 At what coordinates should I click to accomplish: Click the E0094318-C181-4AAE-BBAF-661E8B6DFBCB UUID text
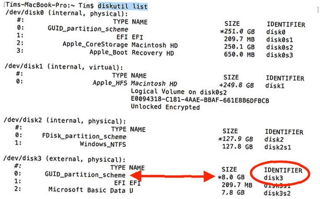click(200, 100)
